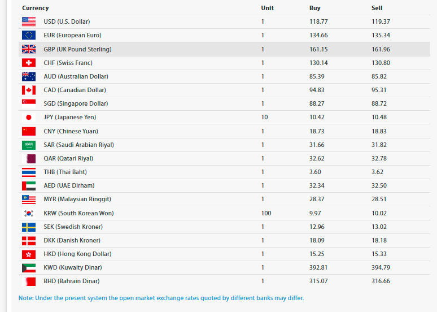Click the BHD (Bahrain Dinar) label
Image resolution: width=437 pixels, height=312 pixels.
pos(72,281)
